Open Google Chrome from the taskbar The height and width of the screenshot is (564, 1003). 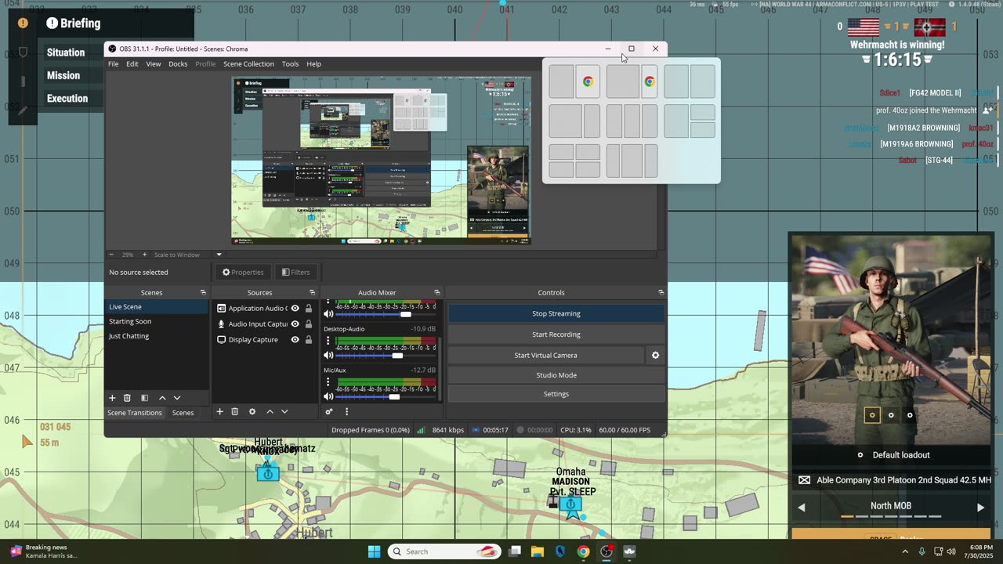(583, 551)
